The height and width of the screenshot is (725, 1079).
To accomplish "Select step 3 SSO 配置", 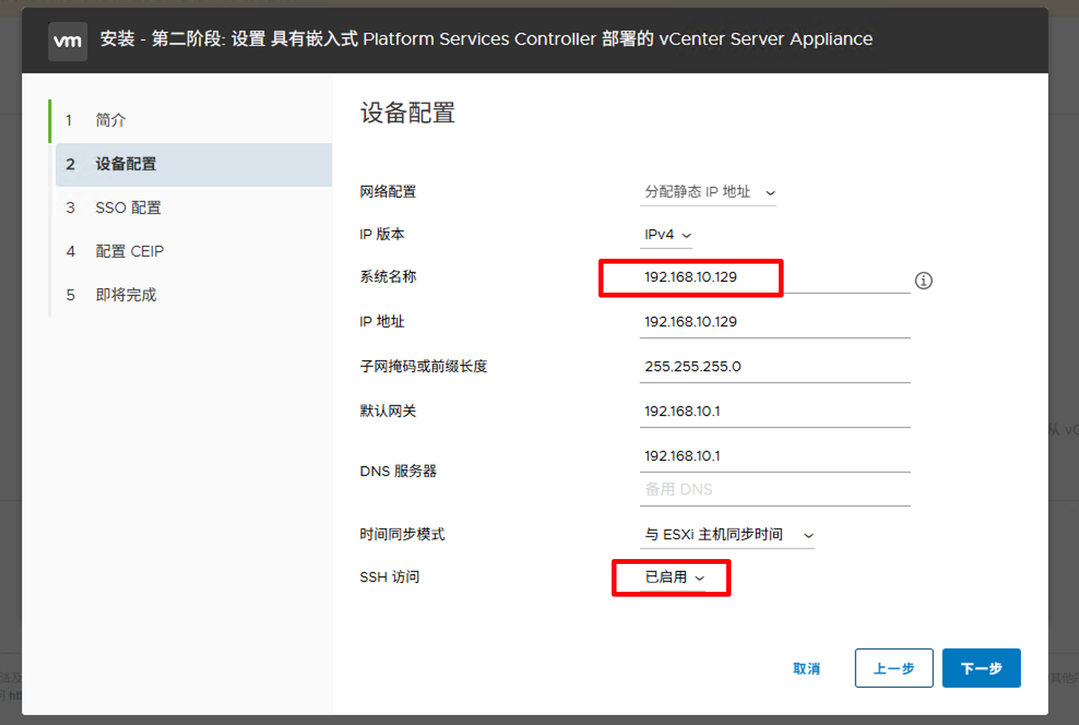I will (191, 208).
